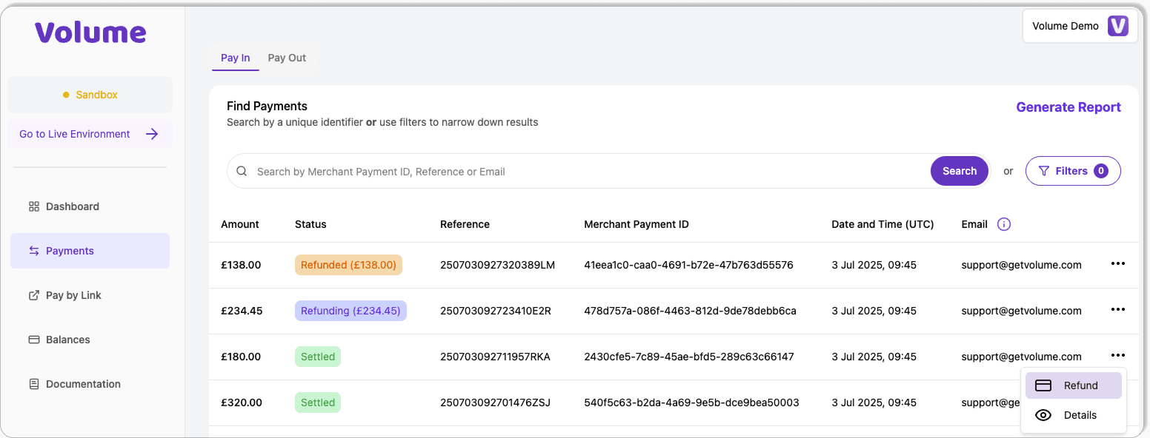This screenshot has height=438, width=1150.
Task: Click reference 2507030927320389LM
Action: (497, 265)
